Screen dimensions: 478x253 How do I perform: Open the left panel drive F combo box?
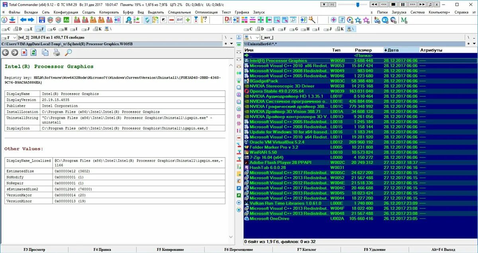(9, 37)
